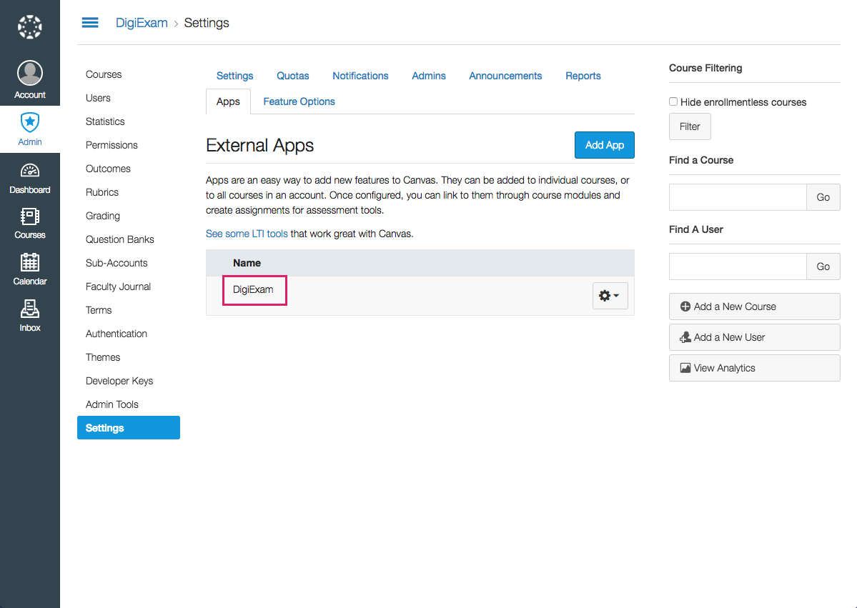Click the Add App button
This screenshot has height=608, width=857.
[605, 145]
